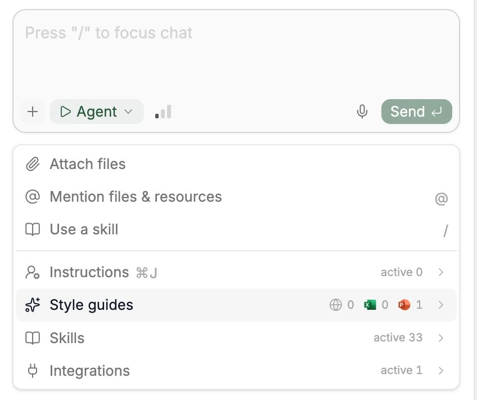
Task: Expand Instructions with its chevron arrow
Action: point(441,272)
